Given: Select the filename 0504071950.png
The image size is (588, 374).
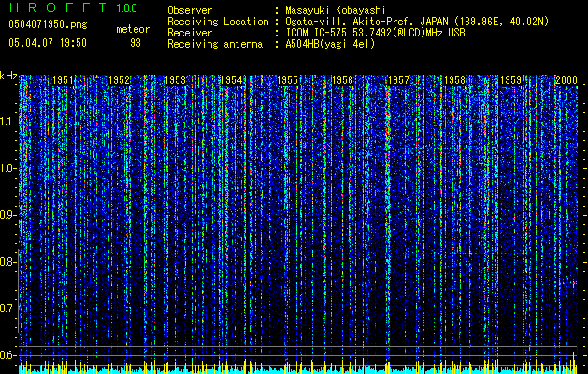Looking at the screenshot, I should pos(48,24).
